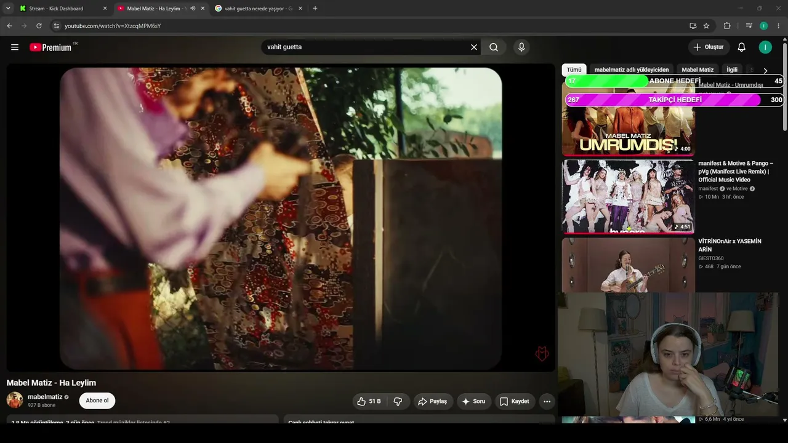The image size is (788, 443).
Task: Go back with the browser back arrow
Action: [9, 26]
